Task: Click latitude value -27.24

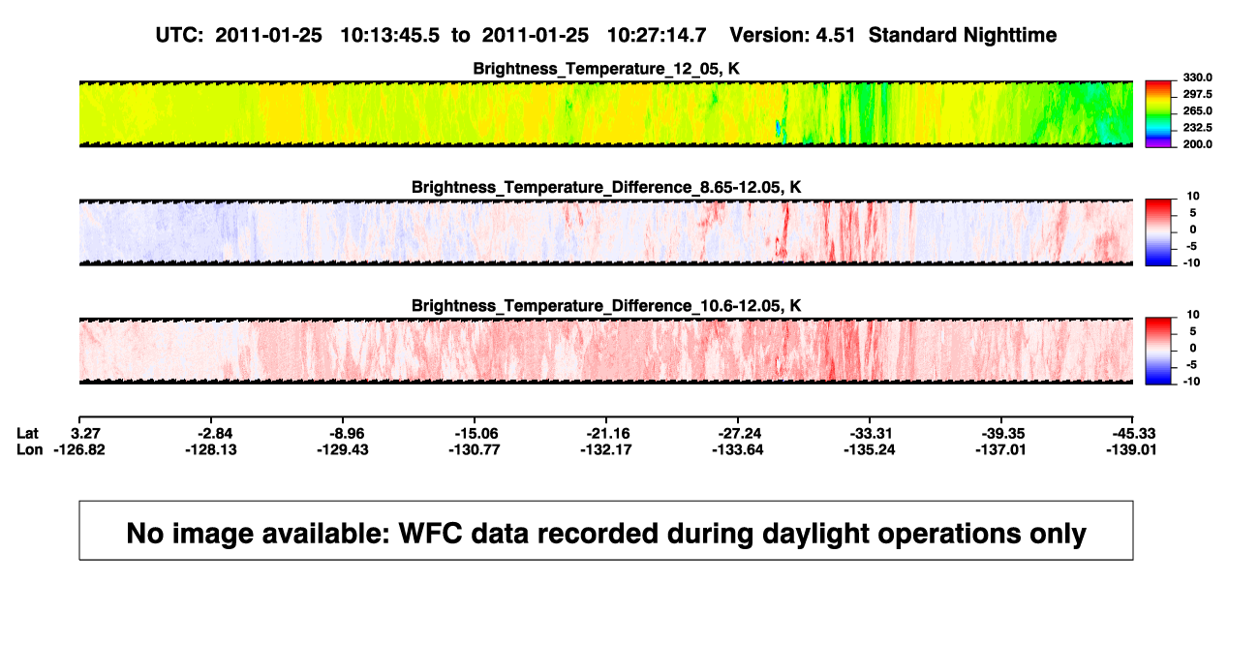Action: (x=738, y=433)
